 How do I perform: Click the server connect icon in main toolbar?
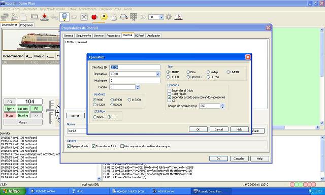click(5, 17)
